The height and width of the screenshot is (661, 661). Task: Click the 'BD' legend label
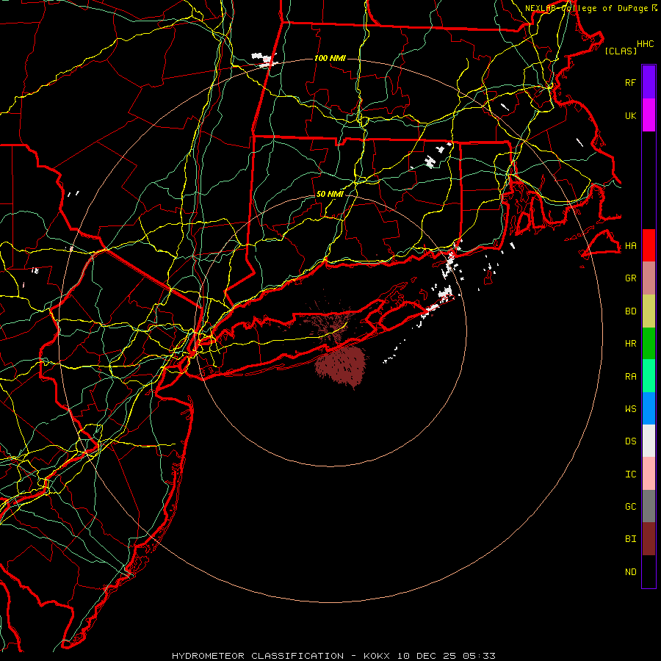[x=630, y=311]
